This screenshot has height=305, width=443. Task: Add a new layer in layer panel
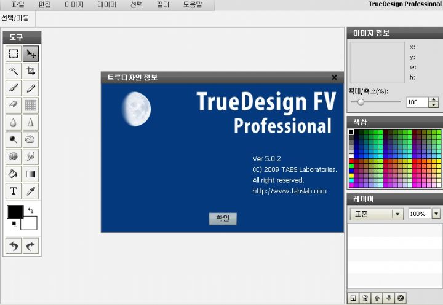(353, 298)
